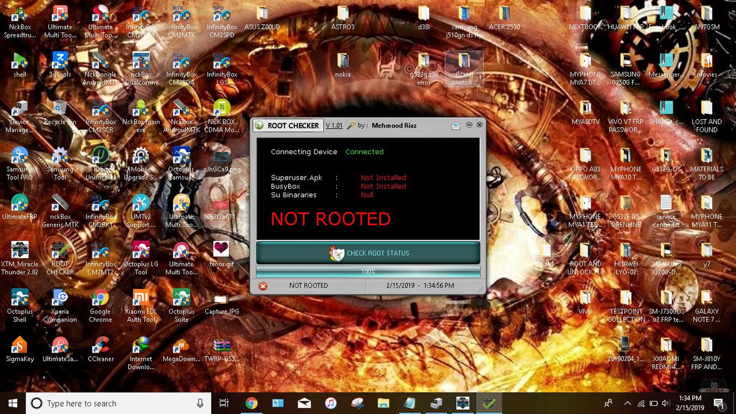736x414 pixels.
Task: Launch SigmaKey desktop shortcut
Action: click(x=20, y=350)
